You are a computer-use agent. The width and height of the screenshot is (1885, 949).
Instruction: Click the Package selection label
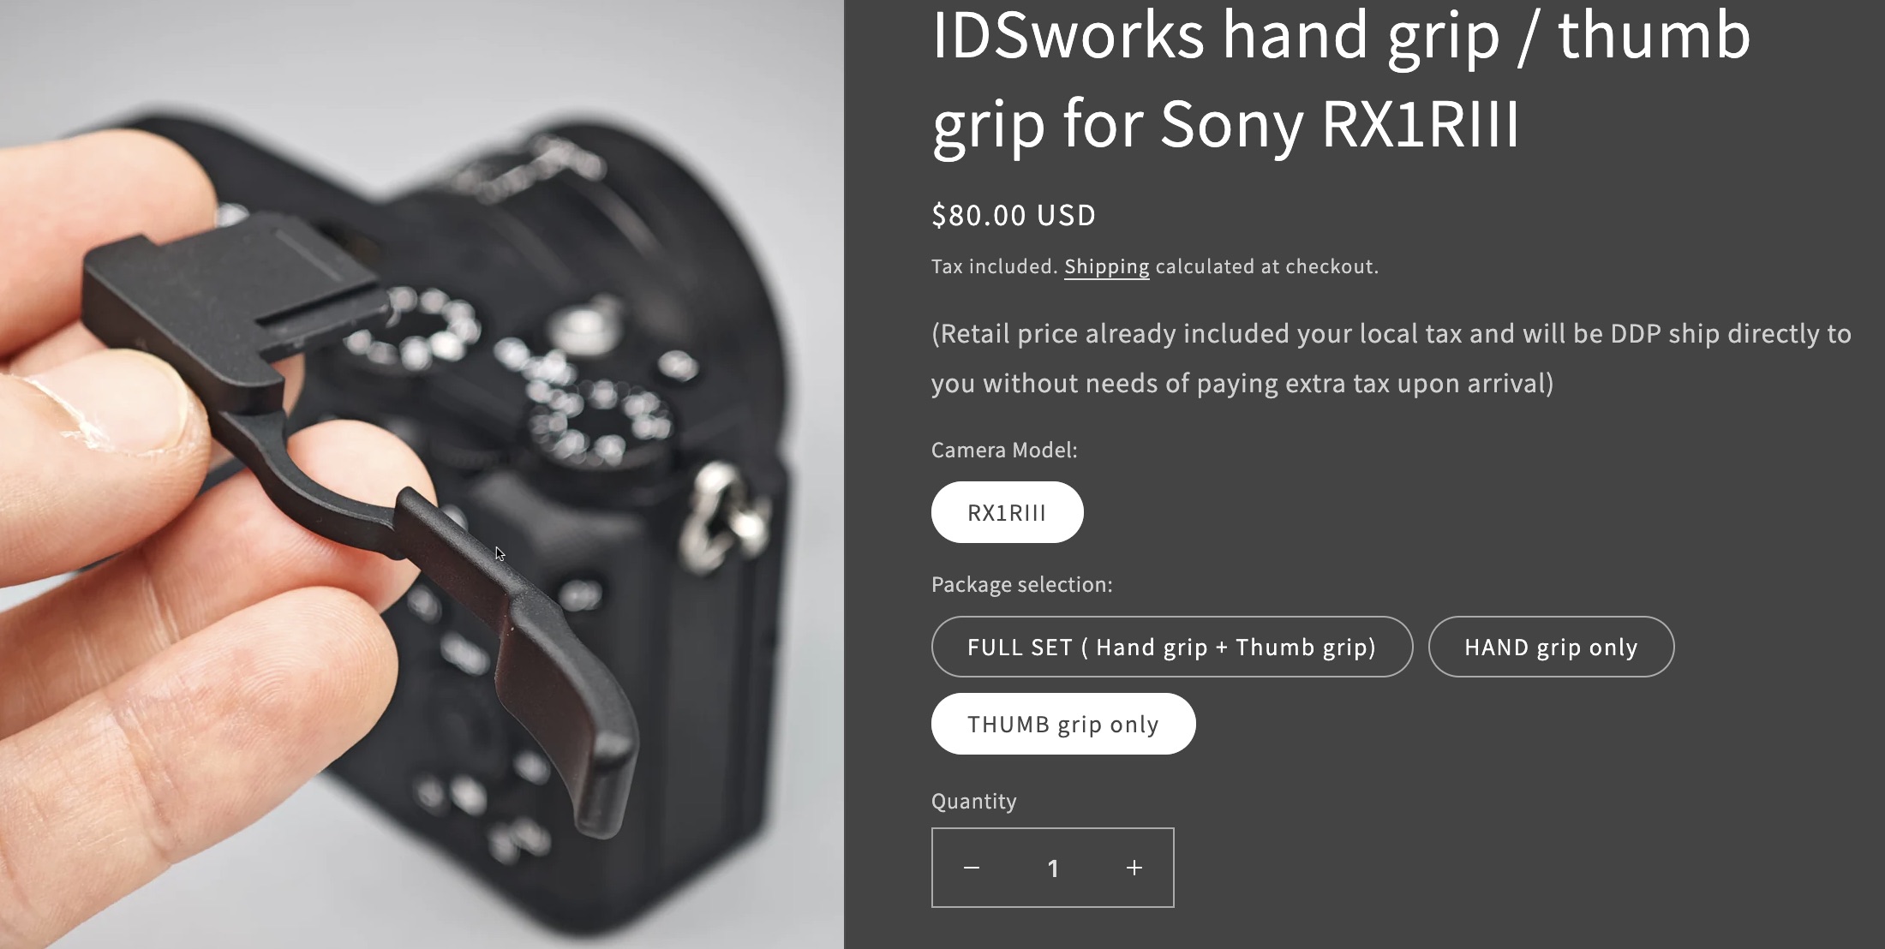(1021, 584)
